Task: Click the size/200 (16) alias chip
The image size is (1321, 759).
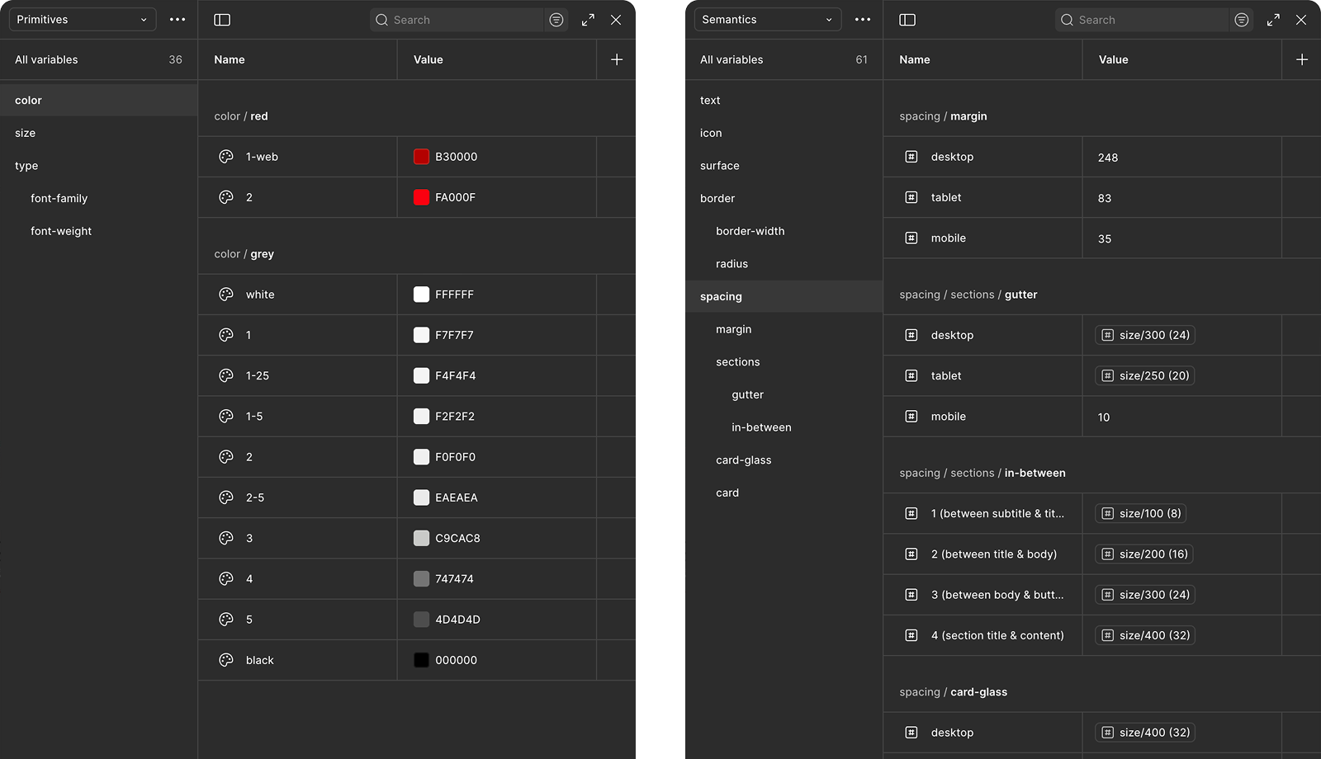Action: point(1144,554)
